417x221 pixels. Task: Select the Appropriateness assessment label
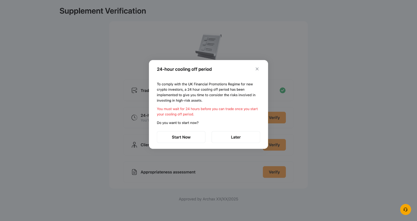168,172
